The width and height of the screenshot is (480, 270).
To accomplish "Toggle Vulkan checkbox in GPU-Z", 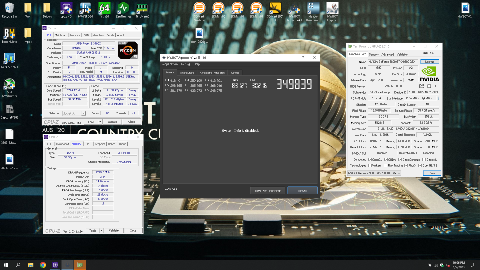I will pos(370,165).
